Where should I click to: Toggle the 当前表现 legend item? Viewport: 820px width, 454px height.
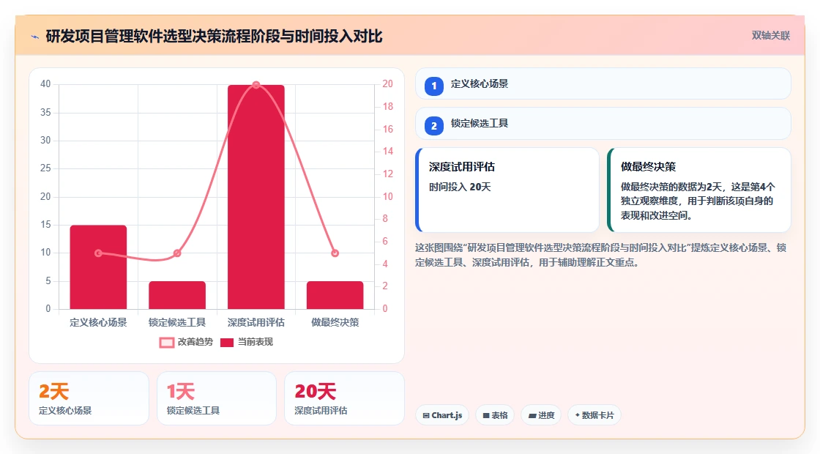[x=246, y=342]
